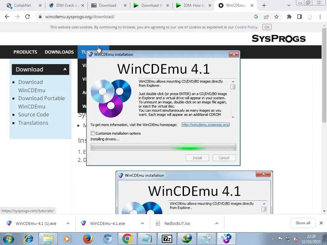Click the installer progress bar
Image resolution: width=327 pixels, height=245 pixels.
coord(163,147)
